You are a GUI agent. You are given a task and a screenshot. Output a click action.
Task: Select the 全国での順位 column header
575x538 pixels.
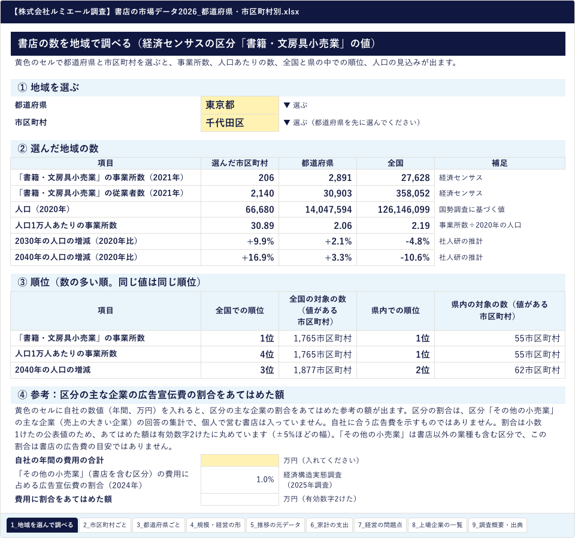[240, 310]
